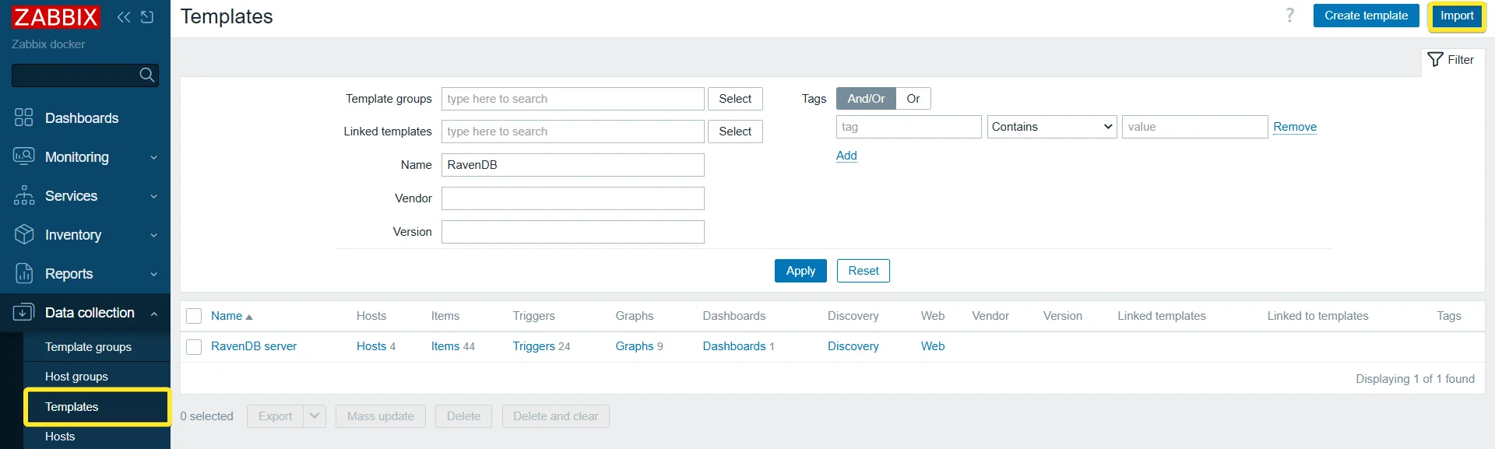
Task: Click the Filter funnel icon
Action: pos(1436,60)
